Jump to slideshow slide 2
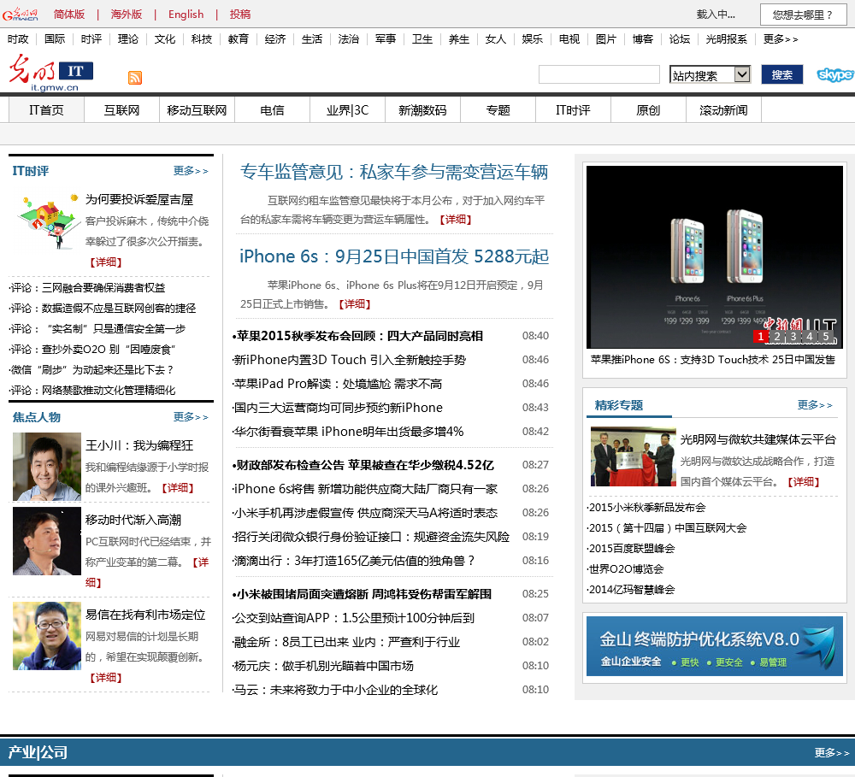The height and width of the screenshot is (777, 855). [777, 337]
